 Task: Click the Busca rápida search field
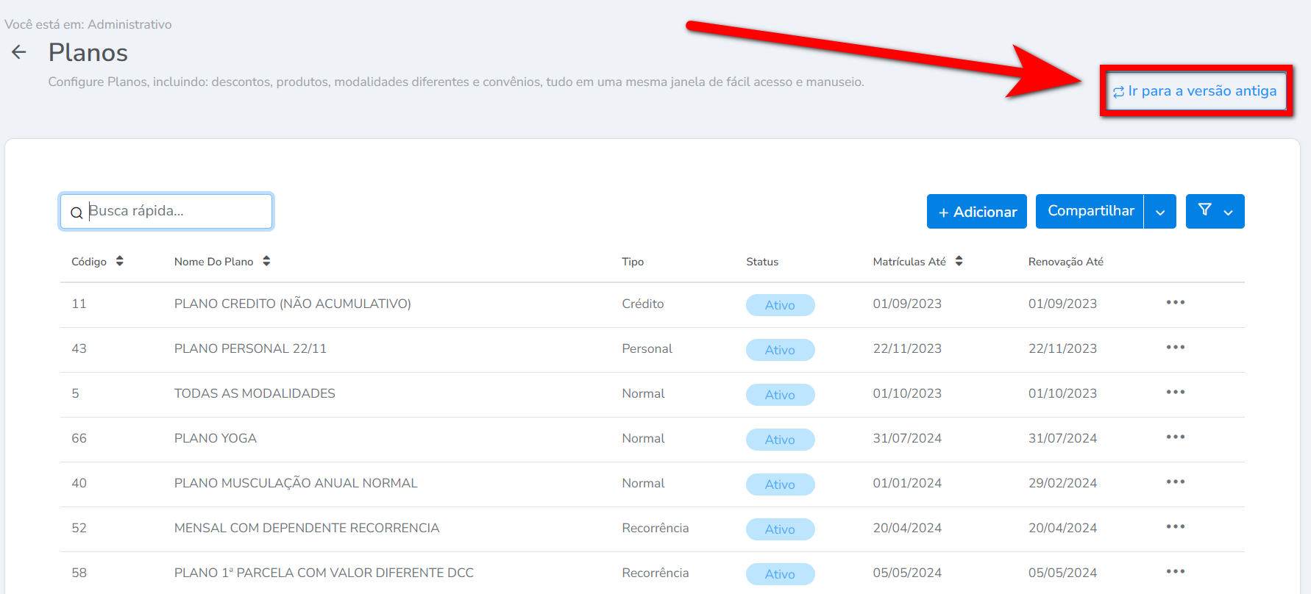point(177,212)
